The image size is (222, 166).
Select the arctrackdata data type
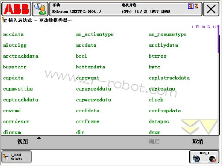pyautogui.click(x=21, y=56)
